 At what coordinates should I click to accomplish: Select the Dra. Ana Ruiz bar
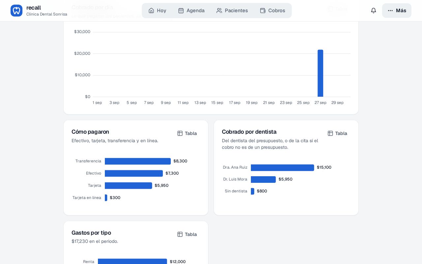(283, 168)
